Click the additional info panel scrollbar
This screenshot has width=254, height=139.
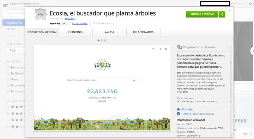tap(231, 121)
